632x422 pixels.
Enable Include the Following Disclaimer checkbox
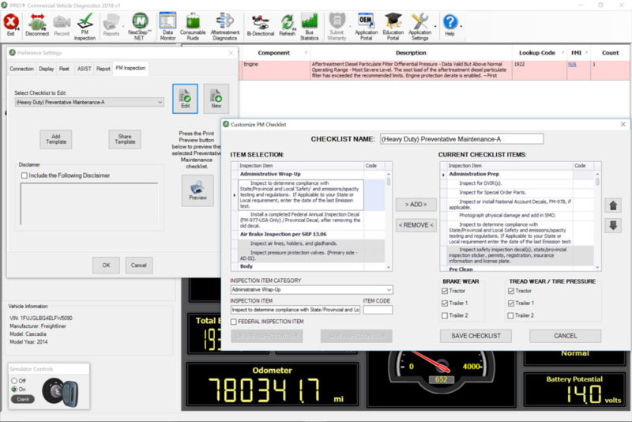[24, 175]
